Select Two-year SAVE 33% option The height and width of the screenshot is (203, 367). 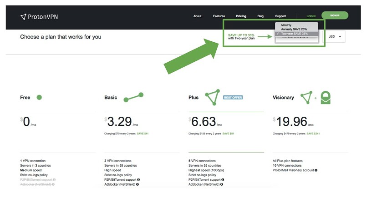click(x=296, y=34)
